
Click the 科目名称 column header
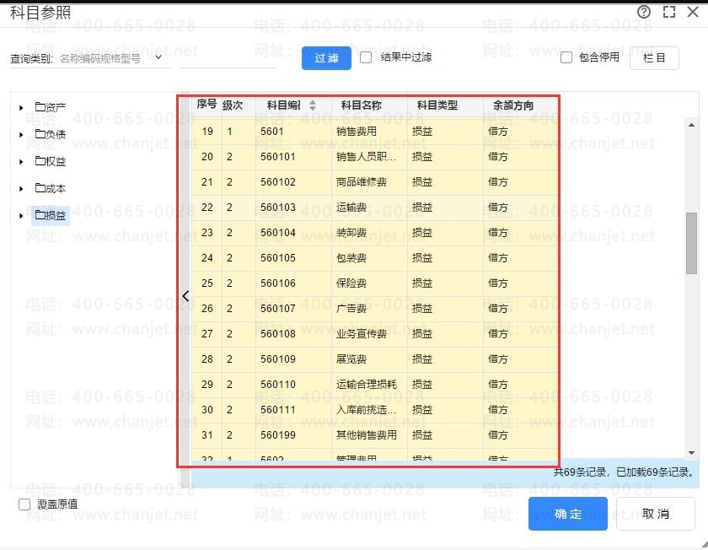[361, 105]
